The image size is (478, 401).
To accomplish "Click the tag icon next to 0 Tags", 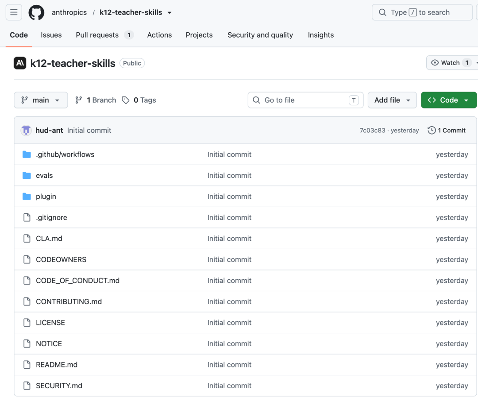I will coord(126,100).
